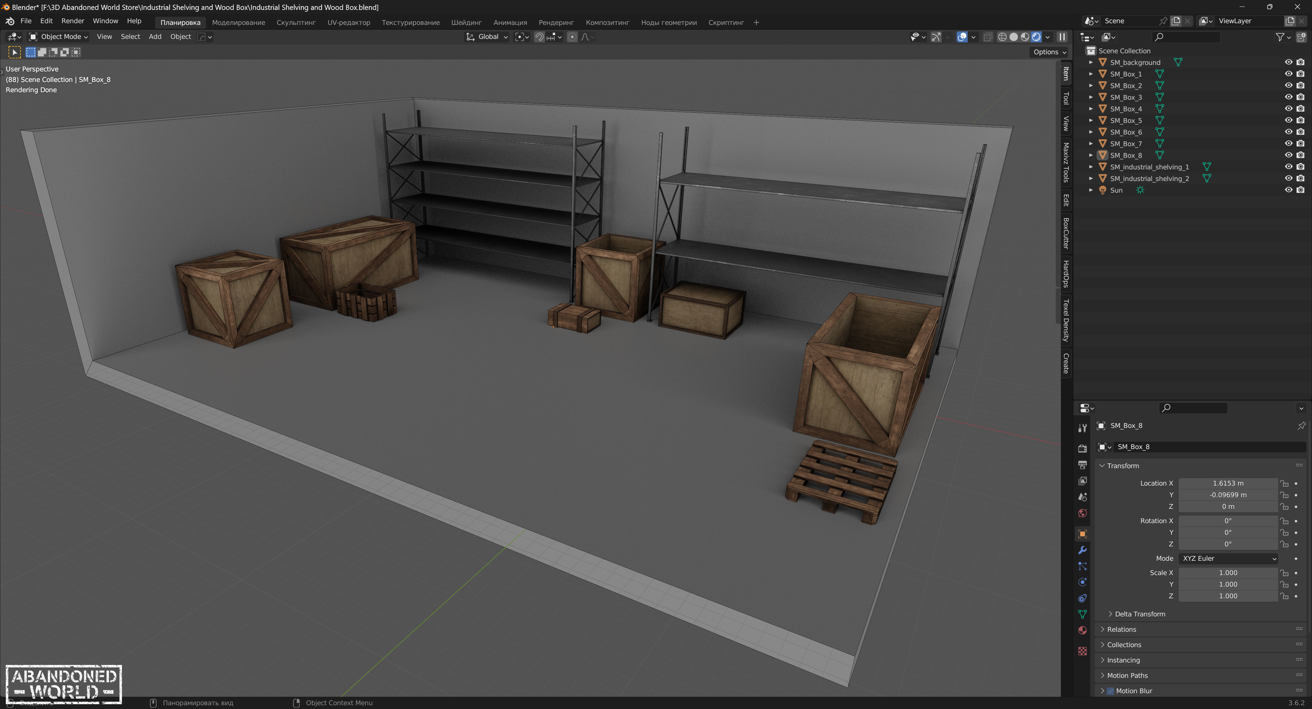This screenshot has height=709, width=1312.
Task: Toggle viewport overlays display
Action: pyautogui.click(x=961, y=37)
